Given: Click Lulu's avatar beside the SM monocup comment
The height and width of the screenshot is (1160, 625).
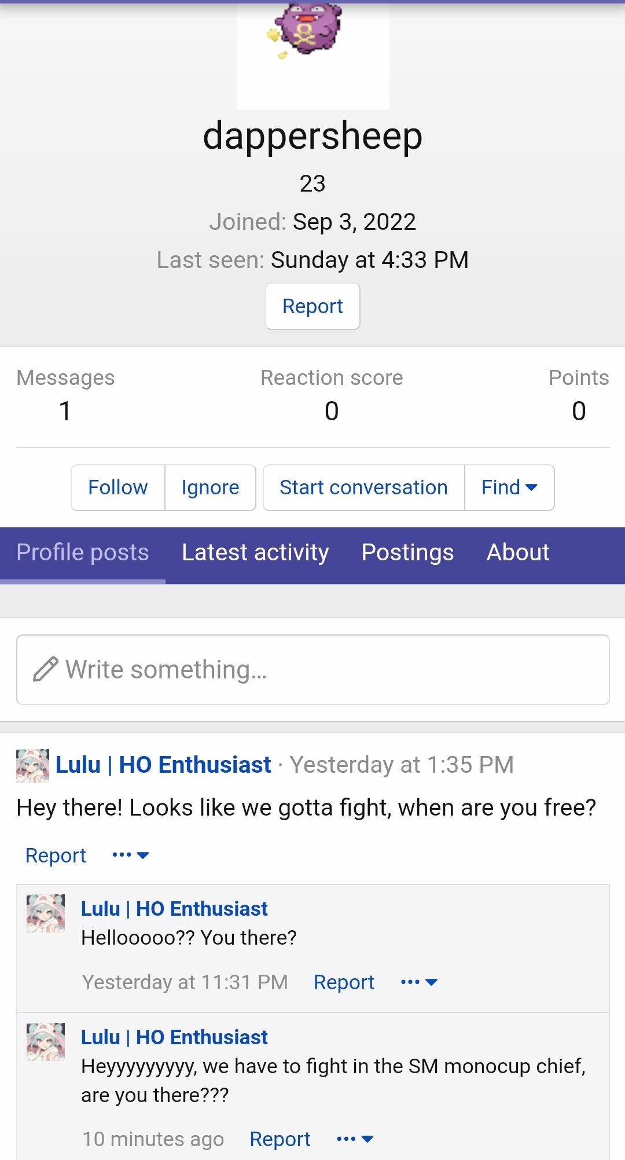Looking at the screenshot, I should (x=46, y=1042).
